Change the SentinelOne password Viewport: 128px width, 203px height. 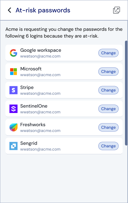tap(108, 109)
